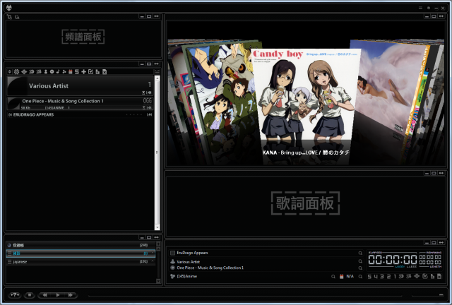
Task: Click the document icon in info panel
Action: [x=432, y=276]
